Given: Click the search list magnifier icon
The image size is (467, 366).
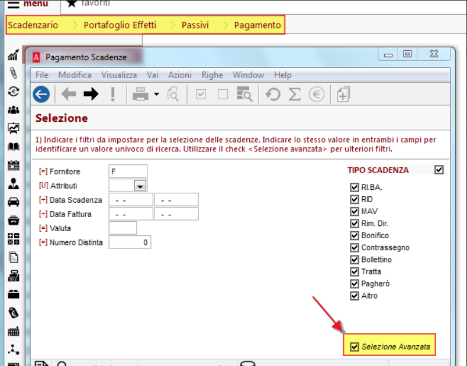Looking at the screenshot, I should point(244,95).
